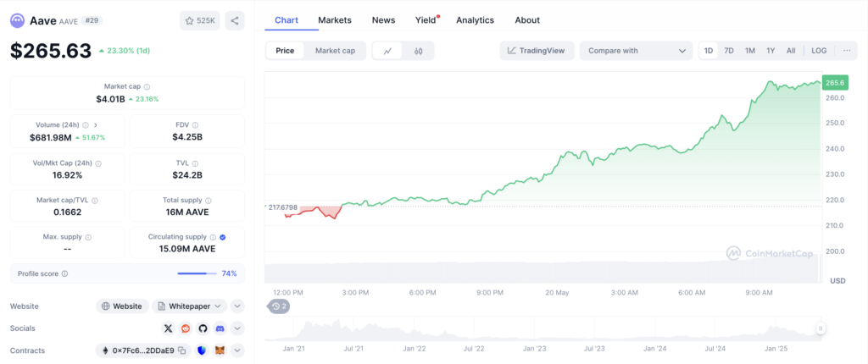
Task: Show Vol/Mkt Cap (24h) info icon
Action: coord(98,163)
